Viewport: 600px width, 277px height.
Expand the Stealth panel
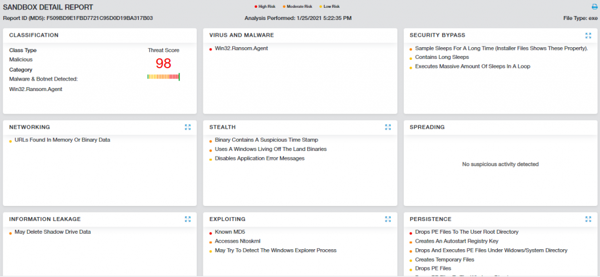pos(388,127)
